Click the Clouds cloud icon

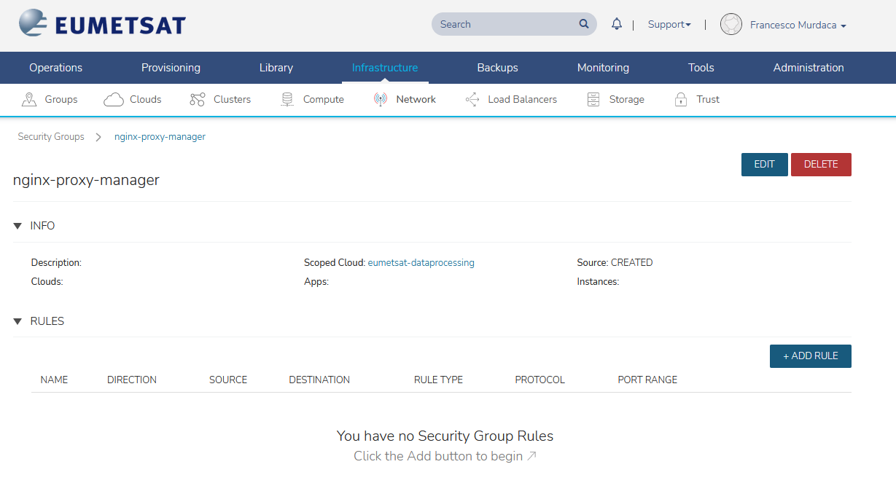113,100
